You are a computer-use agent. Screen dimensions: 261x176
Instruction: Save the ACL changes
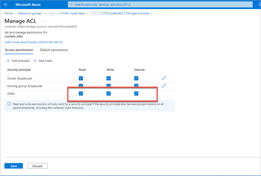tap(14, 166)
